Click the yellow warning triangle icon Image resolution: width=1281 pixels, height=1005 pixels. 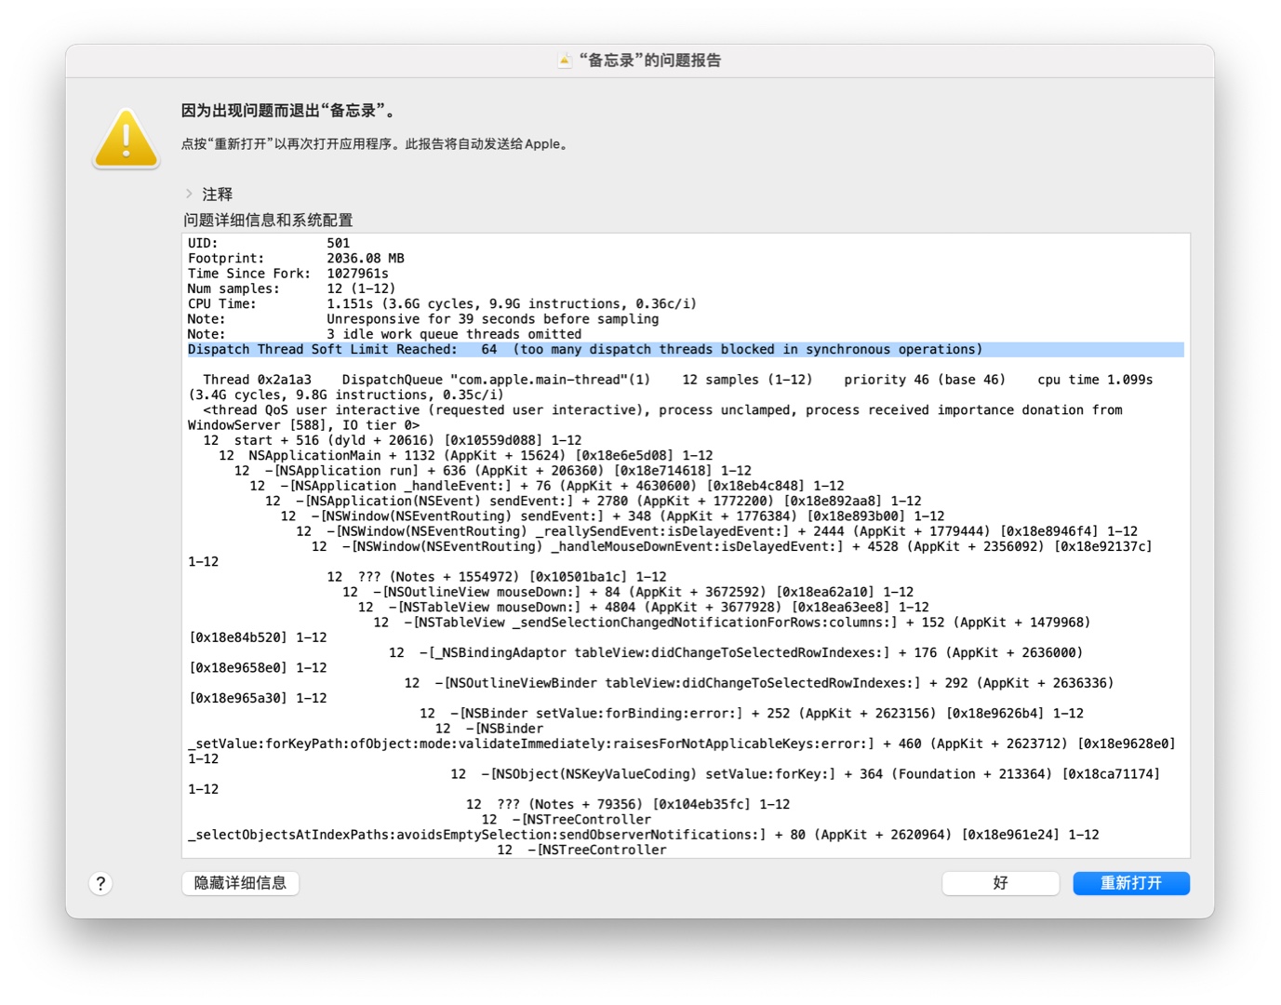click(x=127, y=139)
